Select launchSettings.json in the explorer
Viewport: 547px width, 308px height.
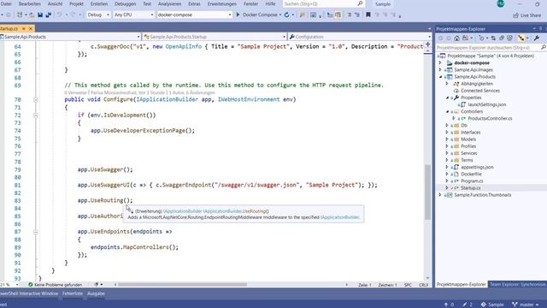[x=486, y=104]
